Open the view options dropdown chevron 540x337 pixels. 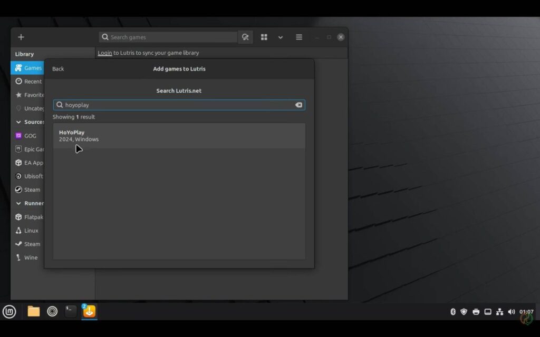click(281, 37)
